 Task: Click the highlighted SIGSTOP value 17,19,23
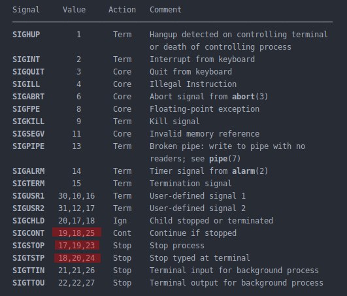tap(77, 245)
